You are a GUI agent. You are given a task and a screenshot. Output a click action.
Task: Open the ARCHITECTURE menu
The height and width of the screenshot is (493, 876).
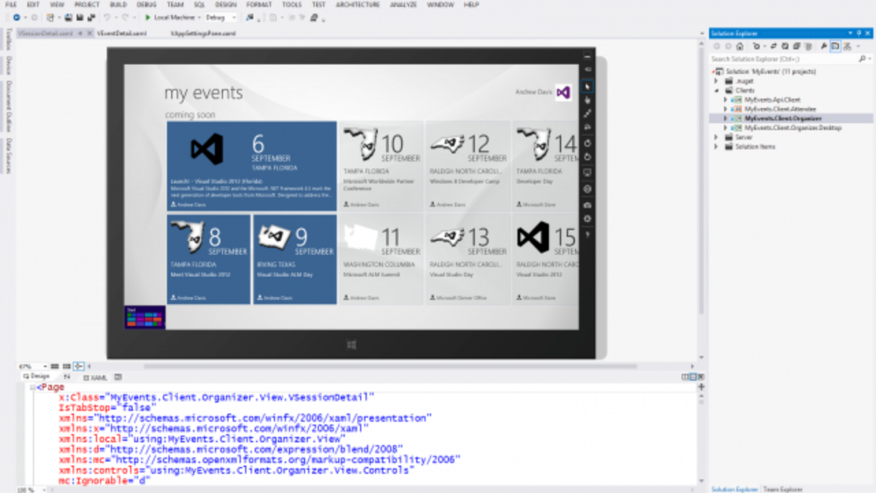point(358,5)
